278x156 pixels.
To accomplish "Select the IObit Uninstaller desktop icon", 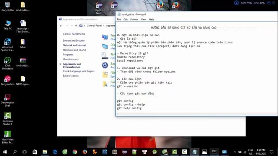I will point(7,63).
